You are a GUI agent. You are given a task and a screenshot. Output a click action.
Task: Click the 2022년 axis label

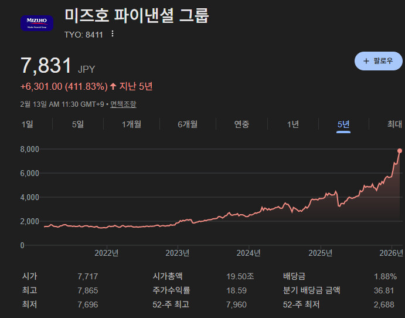107,253
